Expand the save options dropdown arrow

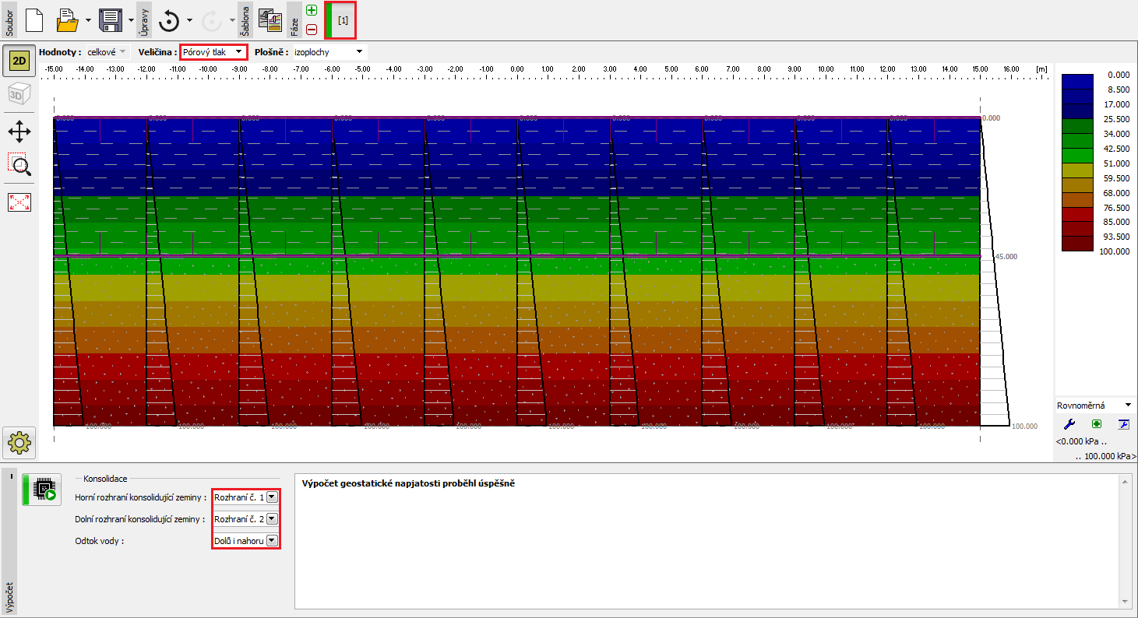(x=131, y=21)
